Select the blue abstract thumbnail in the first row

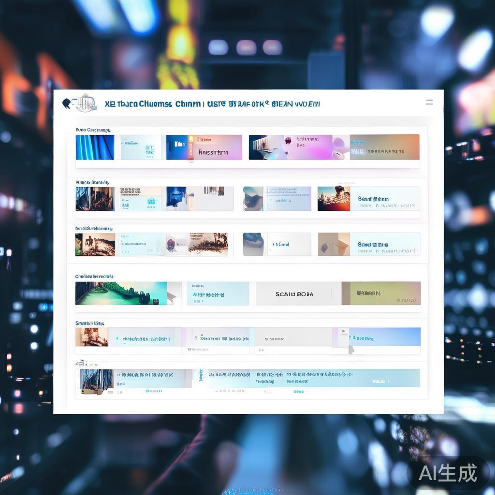94,146
